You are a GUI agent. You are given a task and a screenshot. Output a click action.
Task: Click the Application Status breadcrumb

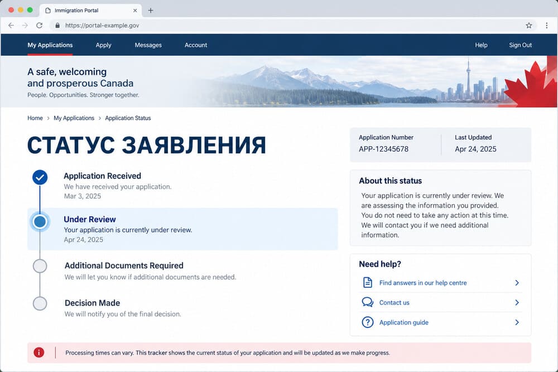(128, 118)
